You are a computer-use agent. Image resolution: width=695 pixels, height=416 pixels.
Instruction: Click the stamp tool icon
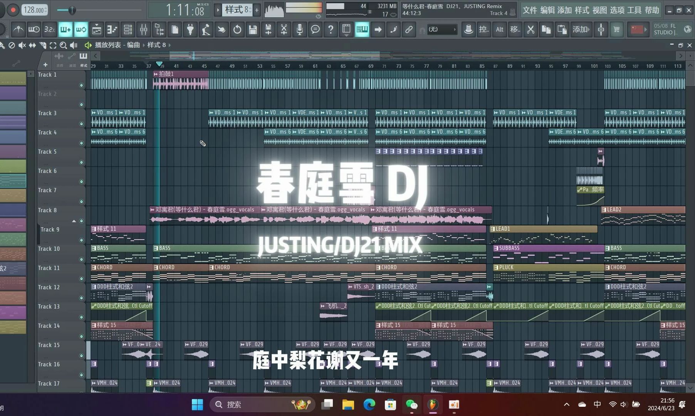468,29
